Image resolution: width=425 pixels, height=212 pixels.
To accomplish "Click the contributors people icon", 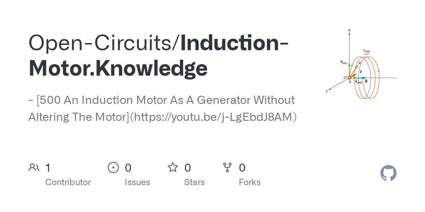I will click(x=34, y=167).
